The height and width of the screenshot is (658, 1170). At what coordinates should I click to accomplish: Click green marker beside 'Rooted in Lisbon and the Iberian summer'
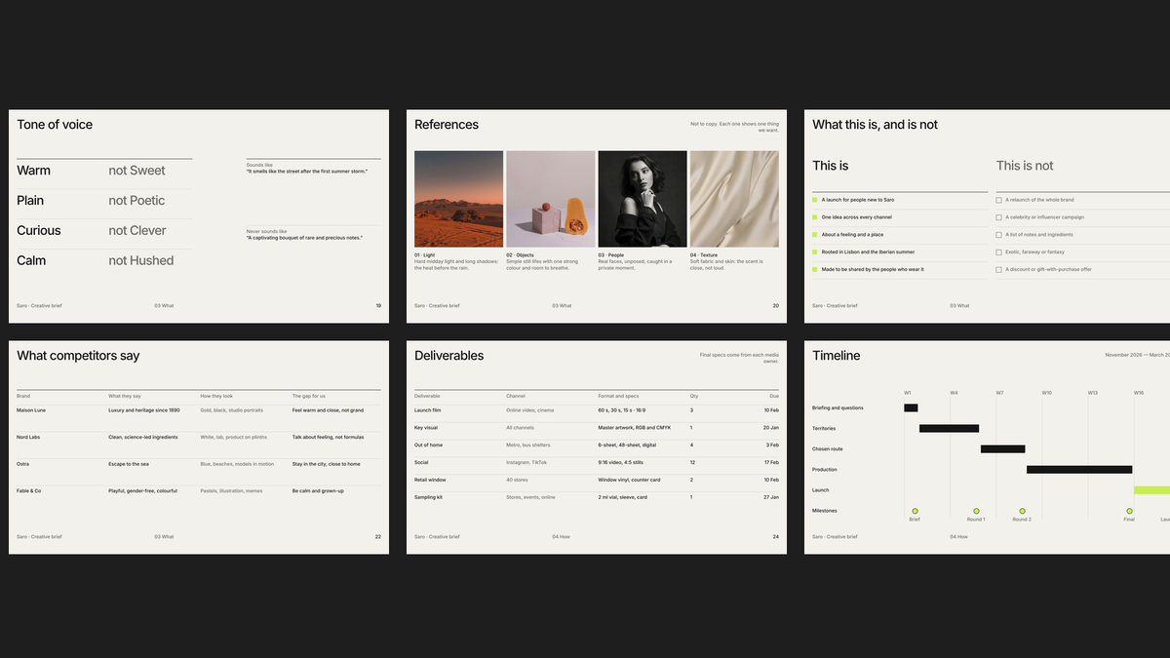tap(815, 252)
